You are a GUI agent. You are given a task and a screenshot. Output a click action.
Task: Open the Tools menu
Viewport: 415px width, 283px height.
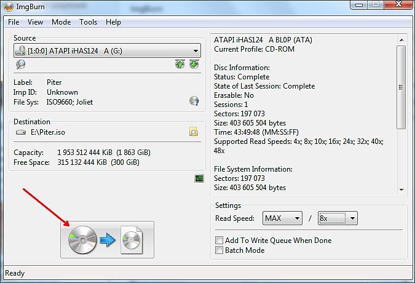tap(88, 22)
